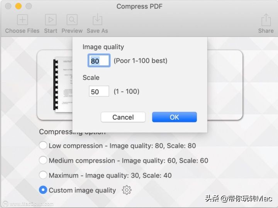
Task: Click the Share toolbar label
Action: point(266,31)
